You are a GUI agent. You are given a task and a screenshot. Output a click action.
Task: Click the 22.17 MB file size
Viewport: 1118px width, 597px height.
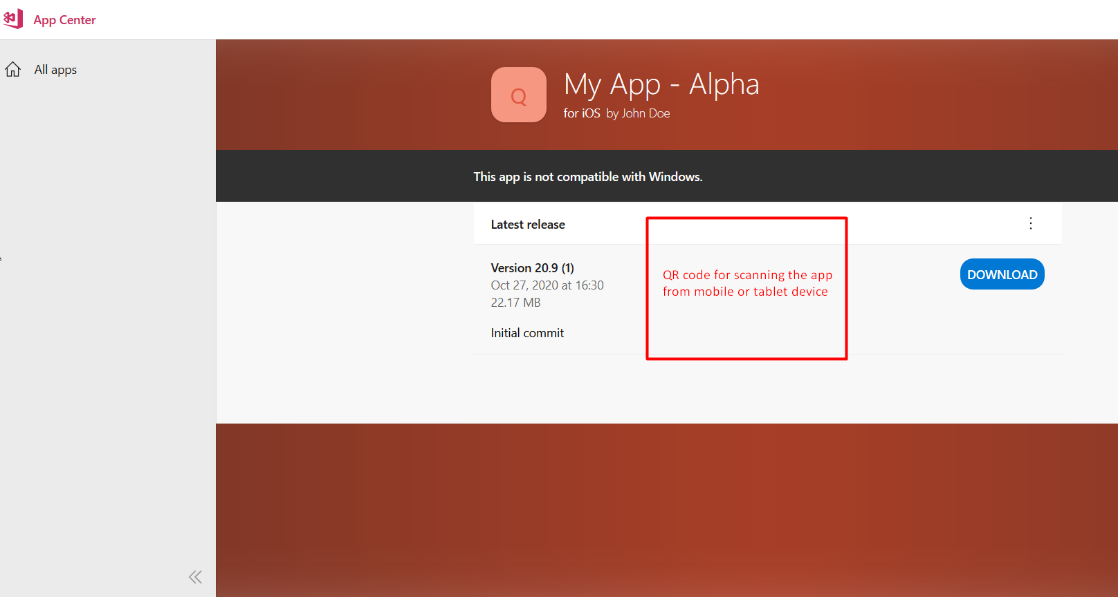[x=515, y=303]
